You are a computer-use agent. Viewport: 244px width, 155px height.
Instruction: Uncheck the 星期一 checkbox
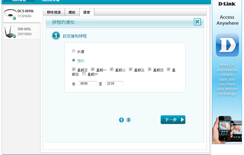coord(93,69)
